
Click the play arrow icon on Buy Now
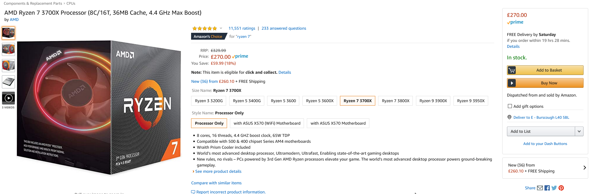pyautogui.click(x=512, y=83)
